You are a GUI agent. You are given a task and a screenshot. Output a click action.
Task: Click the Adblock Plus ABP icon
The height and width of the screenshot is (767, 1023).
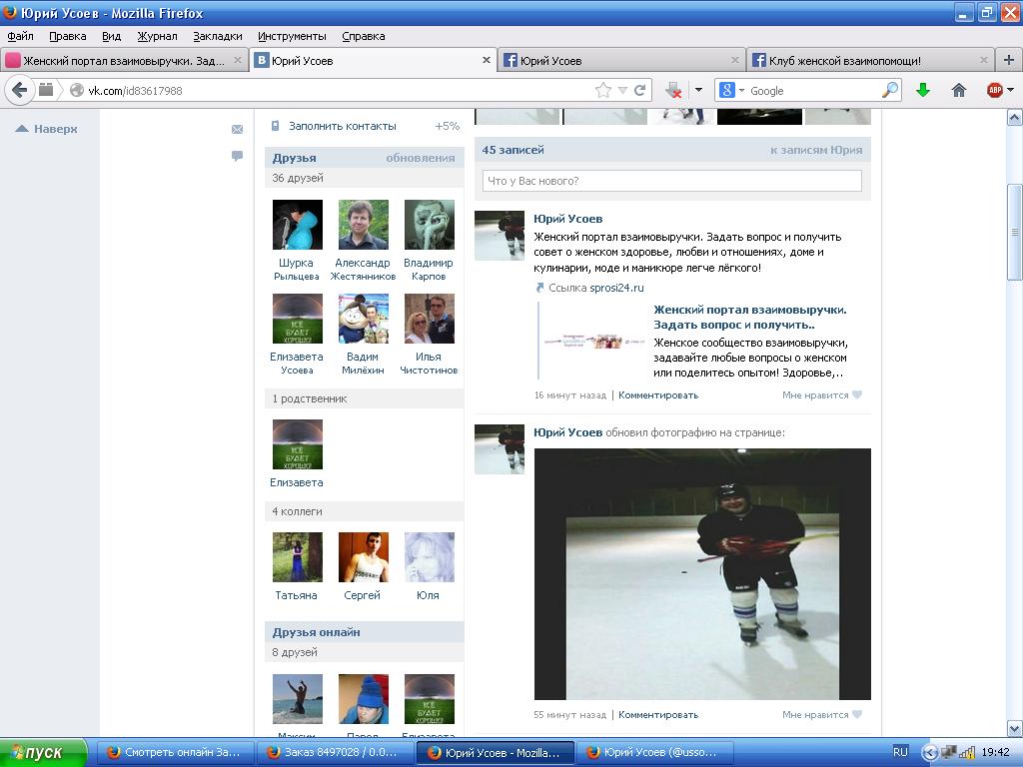tap(995, 90)
